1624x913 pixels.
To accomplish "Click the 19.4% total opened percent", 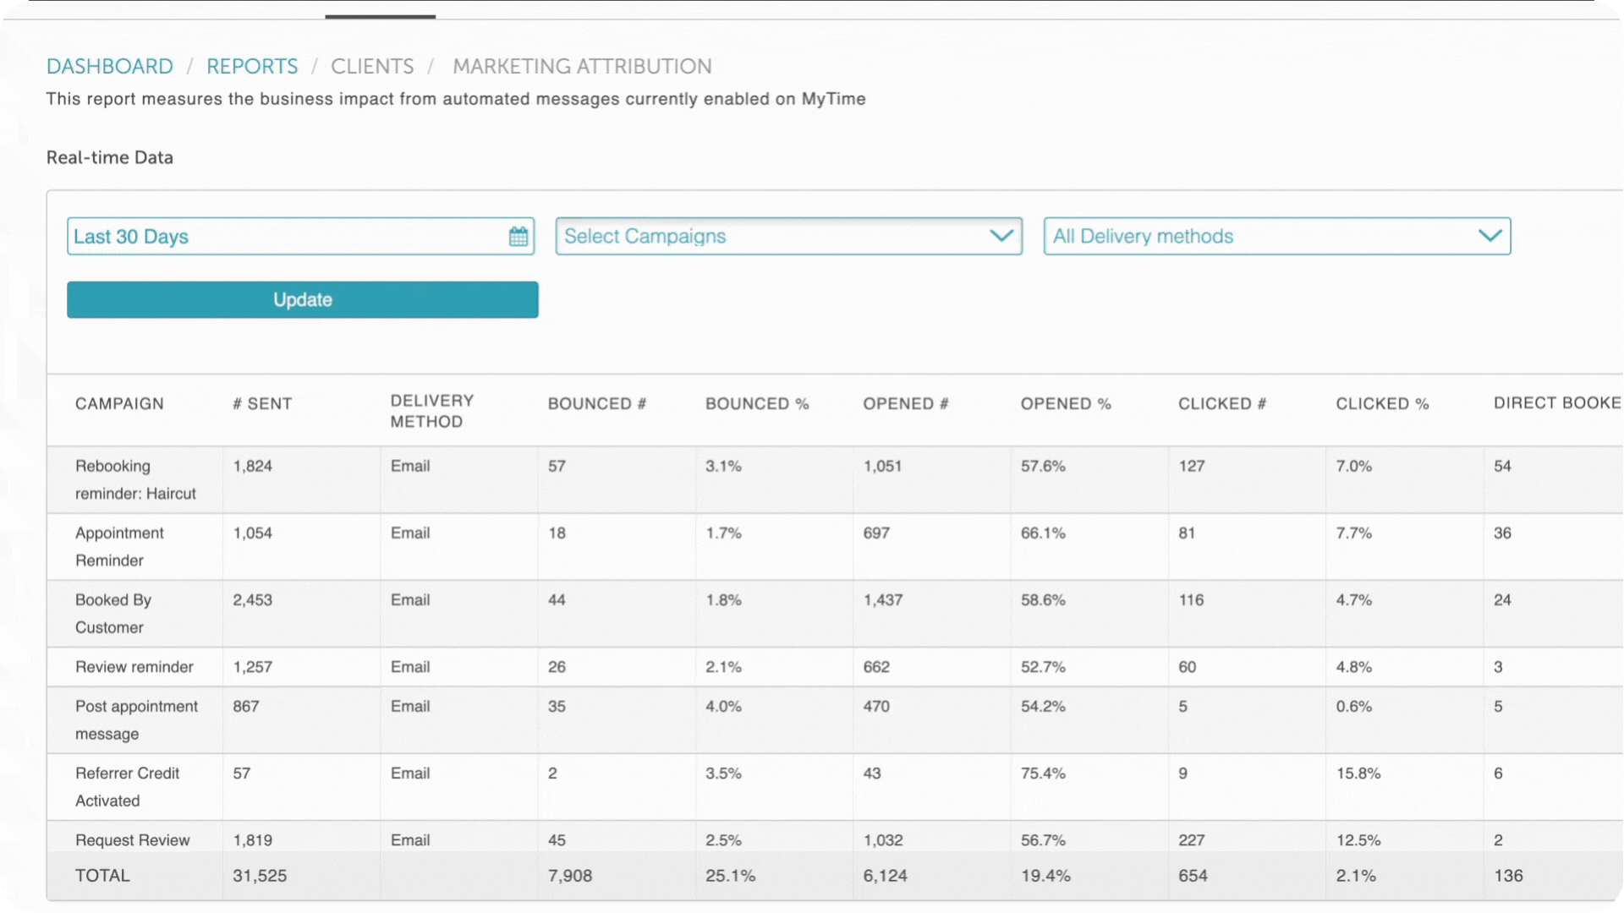I will tap(1046, 876).
